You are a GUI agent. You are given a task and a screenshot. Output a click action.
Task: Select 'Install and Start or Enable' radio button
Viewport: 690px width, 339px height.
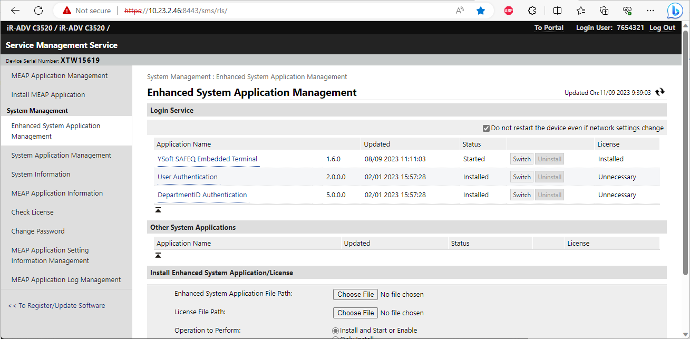pyautogui.click(x=336, y=331)
